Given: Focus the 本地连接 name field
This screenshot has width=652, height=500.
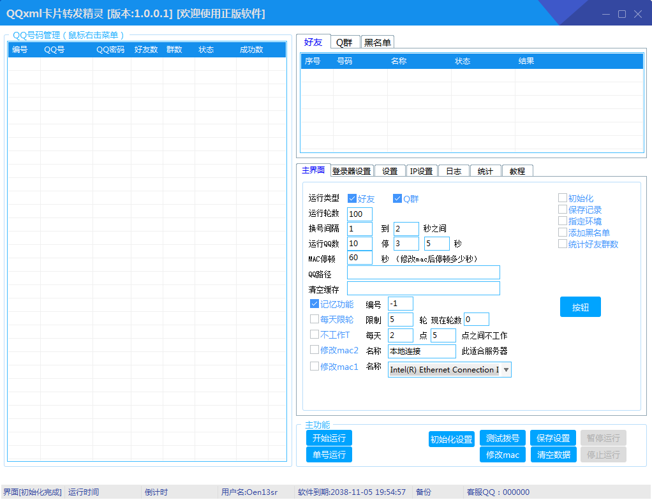Looking at the screenshot, I should coord(422,351).
